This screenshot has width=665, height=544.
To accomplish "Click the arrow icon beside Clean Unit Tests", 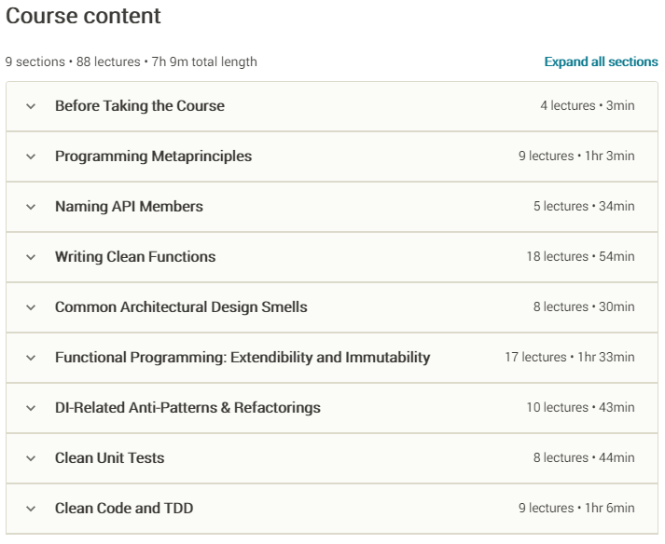I will pos(31,458).
